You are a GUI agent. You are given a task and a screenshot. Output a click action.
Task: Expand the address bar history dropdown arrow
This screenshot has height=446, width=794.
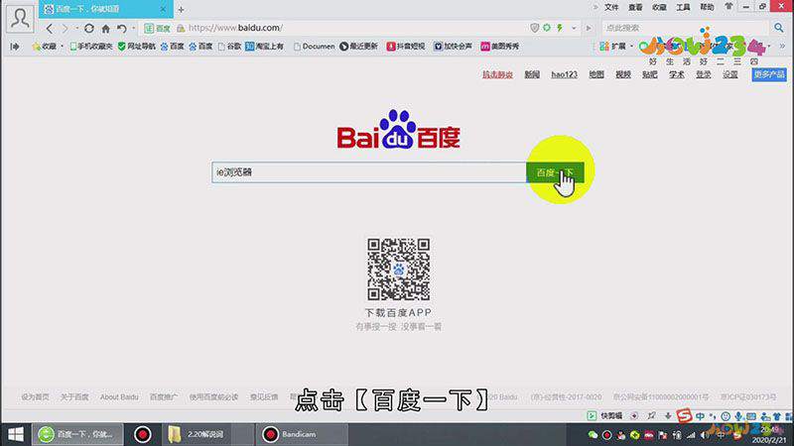tap(574, 28)
